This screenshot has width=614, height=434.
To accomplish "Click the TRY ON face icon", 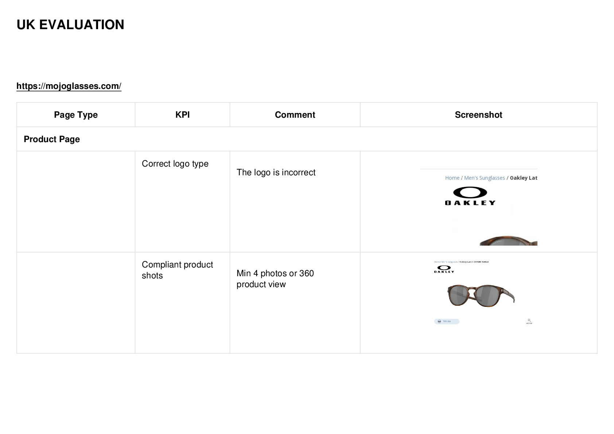I will click(439, 321).
